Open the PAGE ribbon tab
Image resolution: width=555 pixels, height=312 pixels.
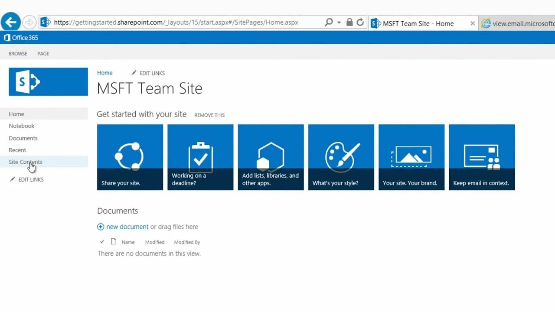click(43, 54)
